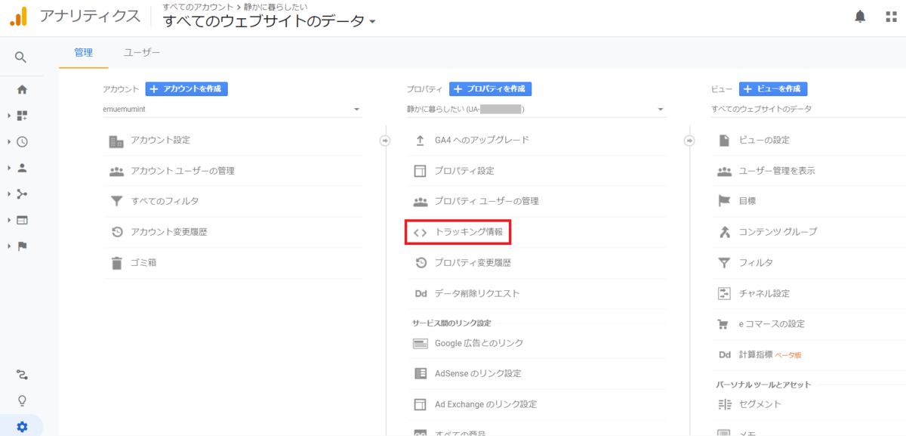Switch to the ユーザー tab
The width and height of the screenshot is (906, 436).
pyautogui.click(x=142, y=52)
